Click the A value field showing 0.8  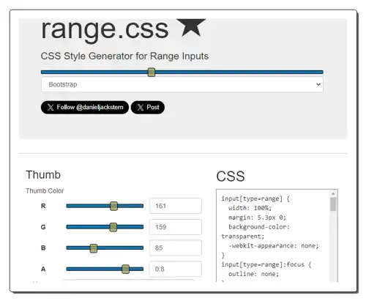[176, 269]
